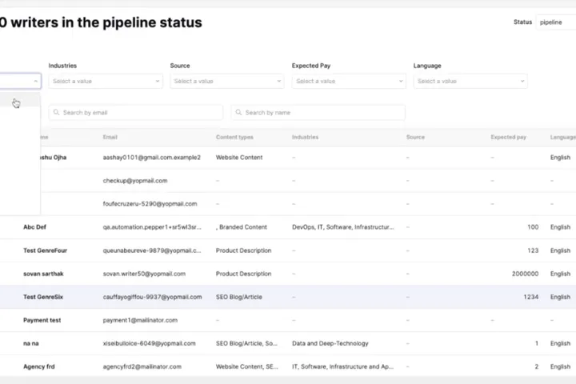The image size is (576, 384).
Task: Click expected pay value 123
Action: (533, 250)
